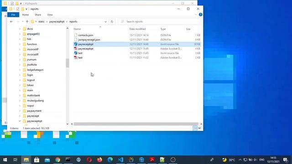Open Microsoft Store from the taskbar

(x=36, y=160)
